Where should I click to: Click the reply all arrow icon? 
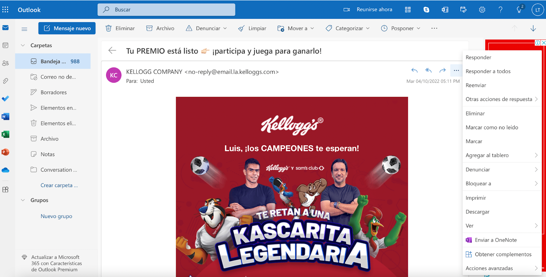[429, 71]
